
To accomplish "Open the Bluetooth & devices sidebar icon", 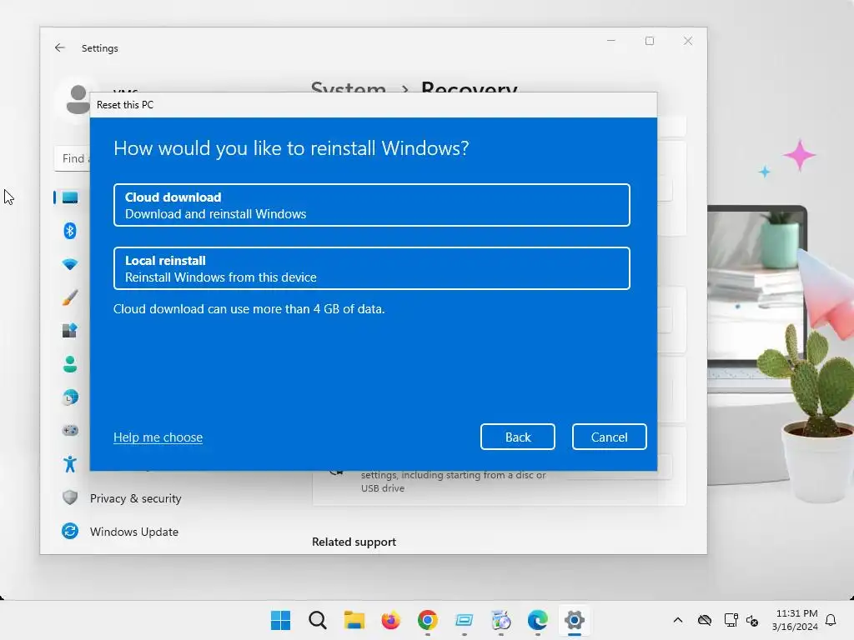I will tap(70, 231).
